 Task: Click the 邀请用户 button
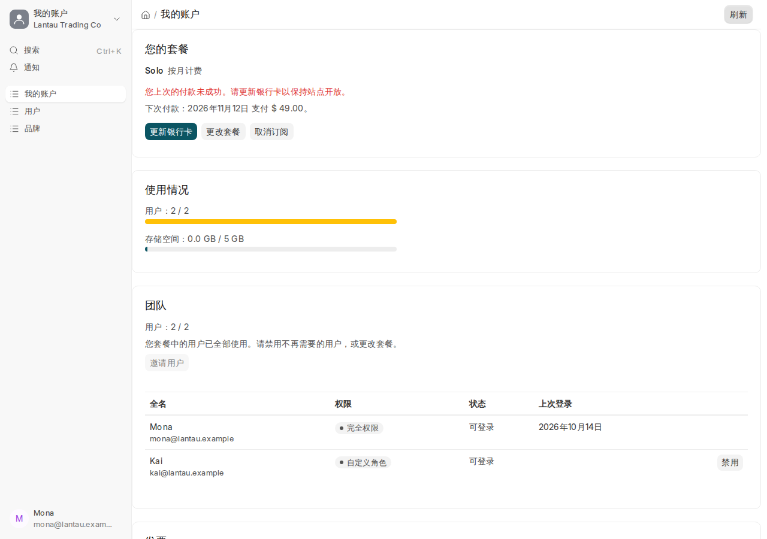pyautogui.click(x=167, y=363)
